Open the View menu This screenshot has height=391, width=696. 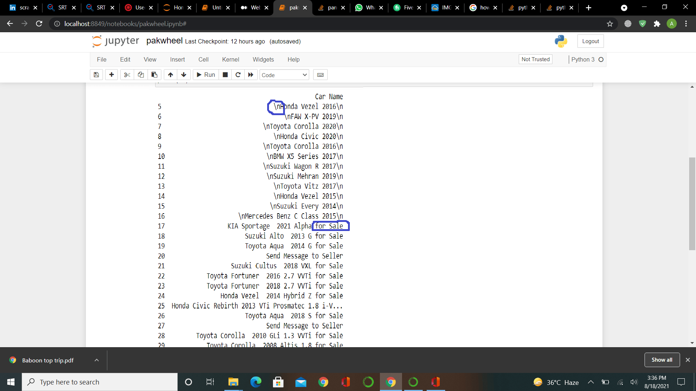[150, 59]
